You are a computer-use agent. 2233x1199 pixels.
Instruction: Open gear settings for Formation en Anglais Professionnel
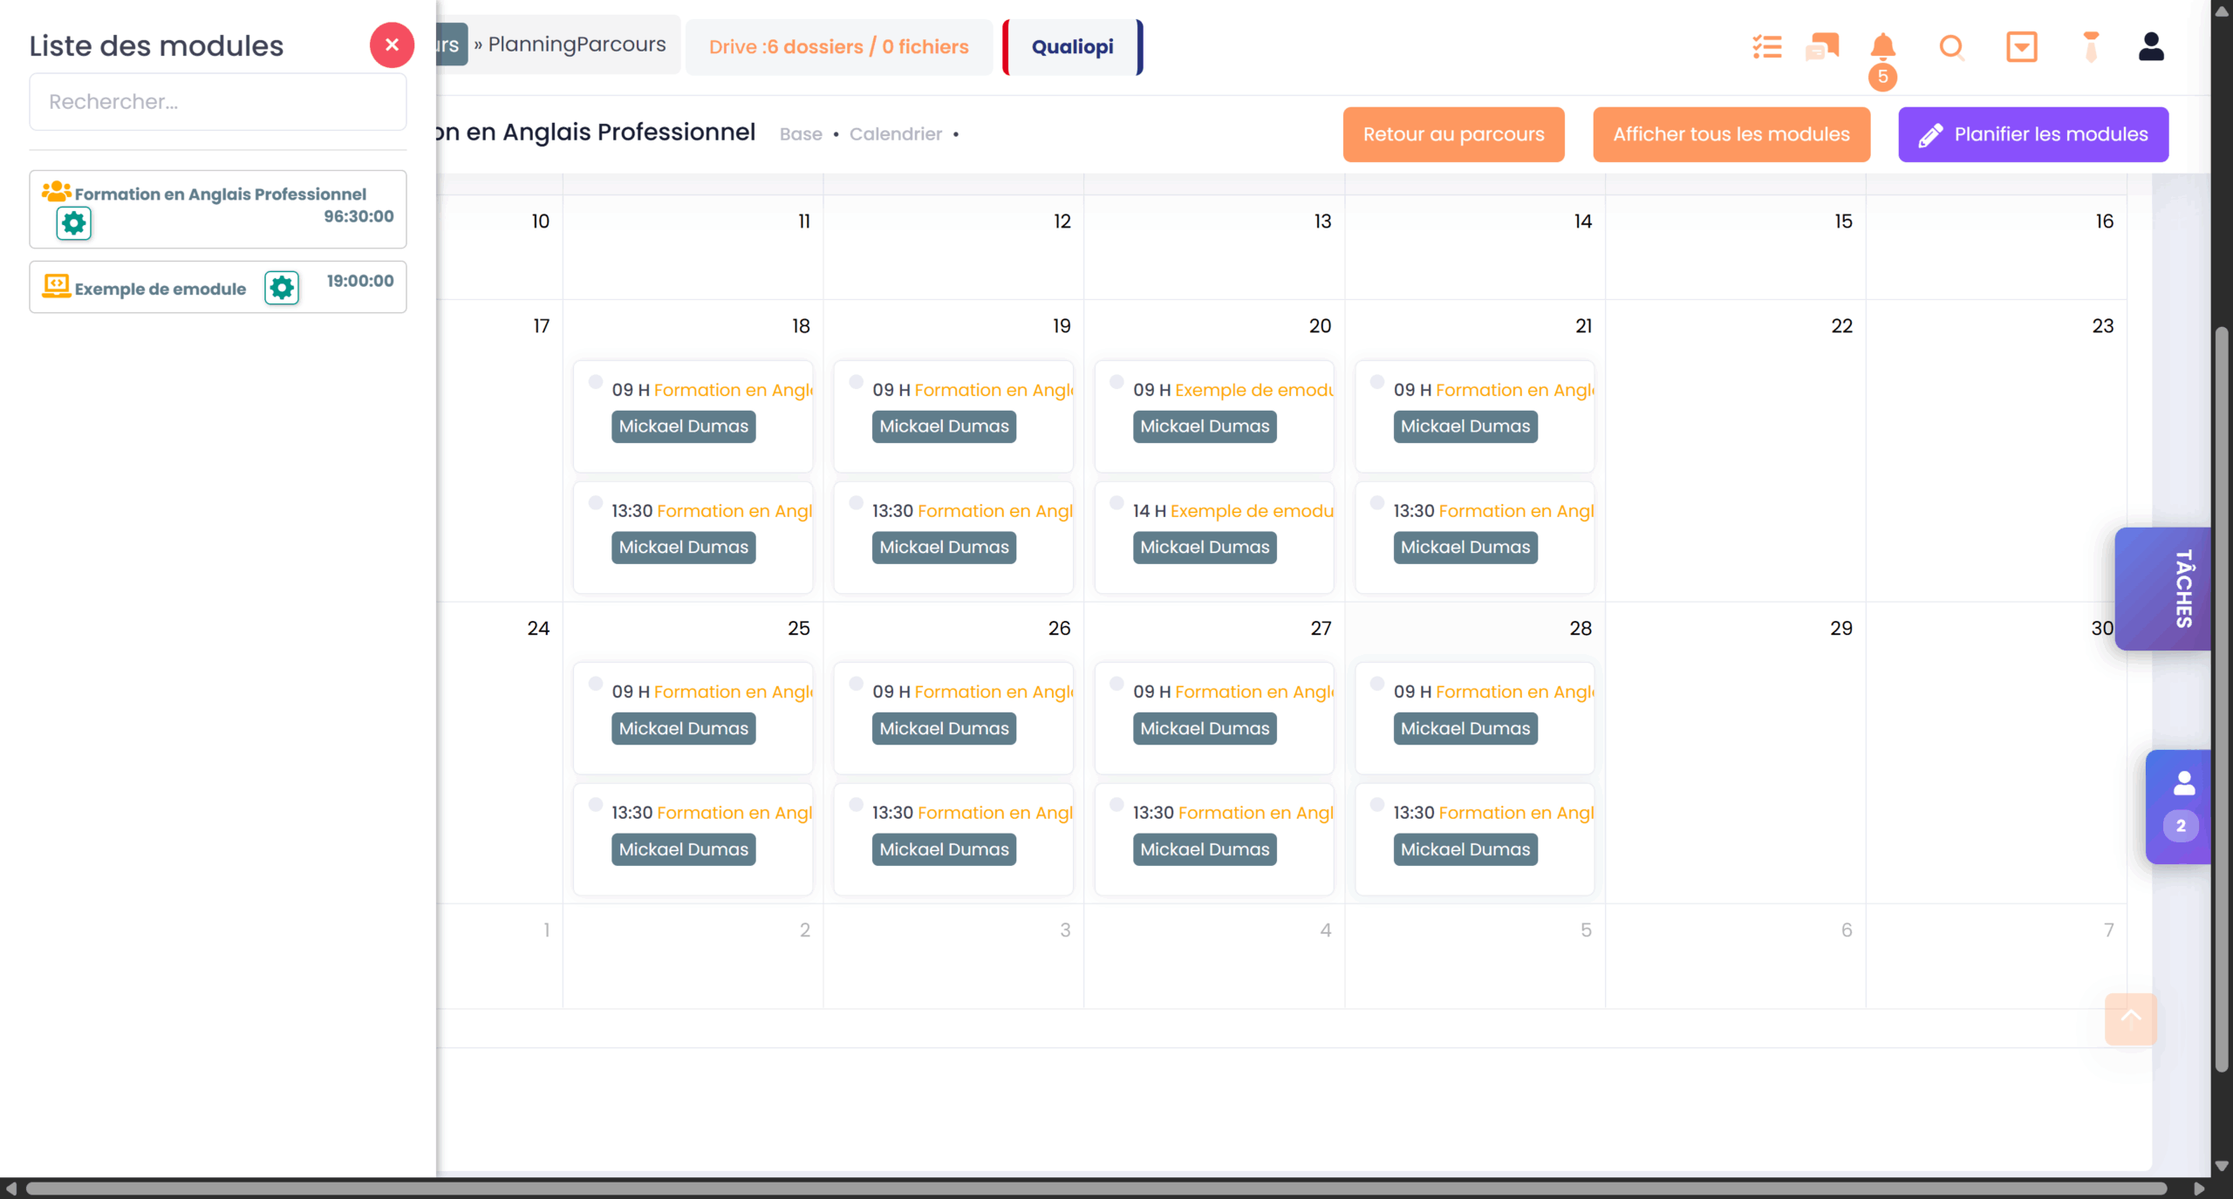pos(74,223)
